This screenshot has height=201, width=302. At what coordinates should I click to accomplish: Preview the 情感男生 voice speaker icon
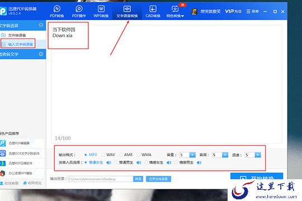click(199, 162)
